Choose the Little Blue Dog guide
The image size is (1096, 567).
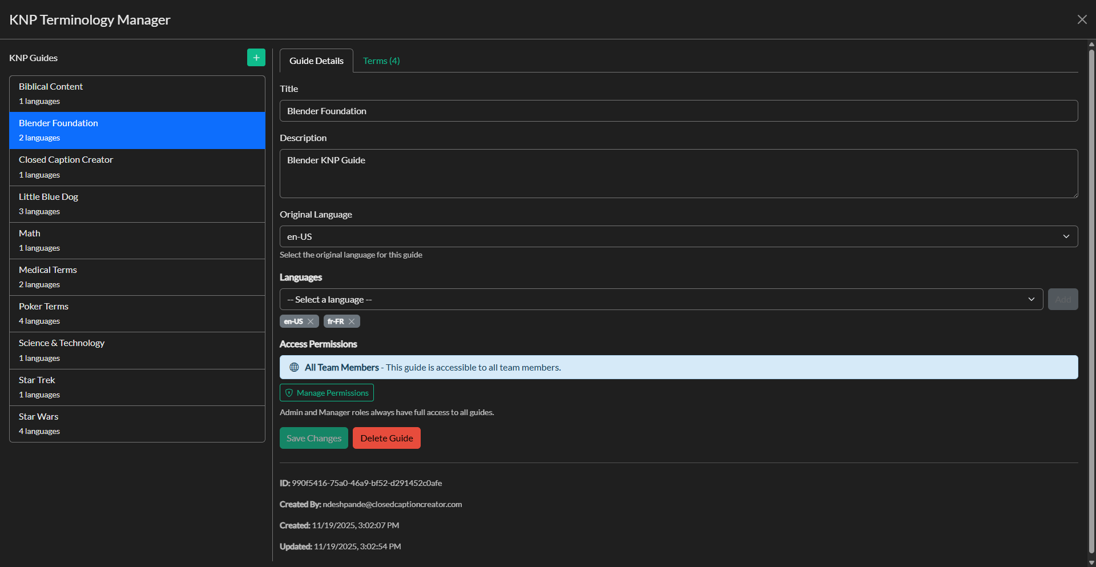click(137, 204)
